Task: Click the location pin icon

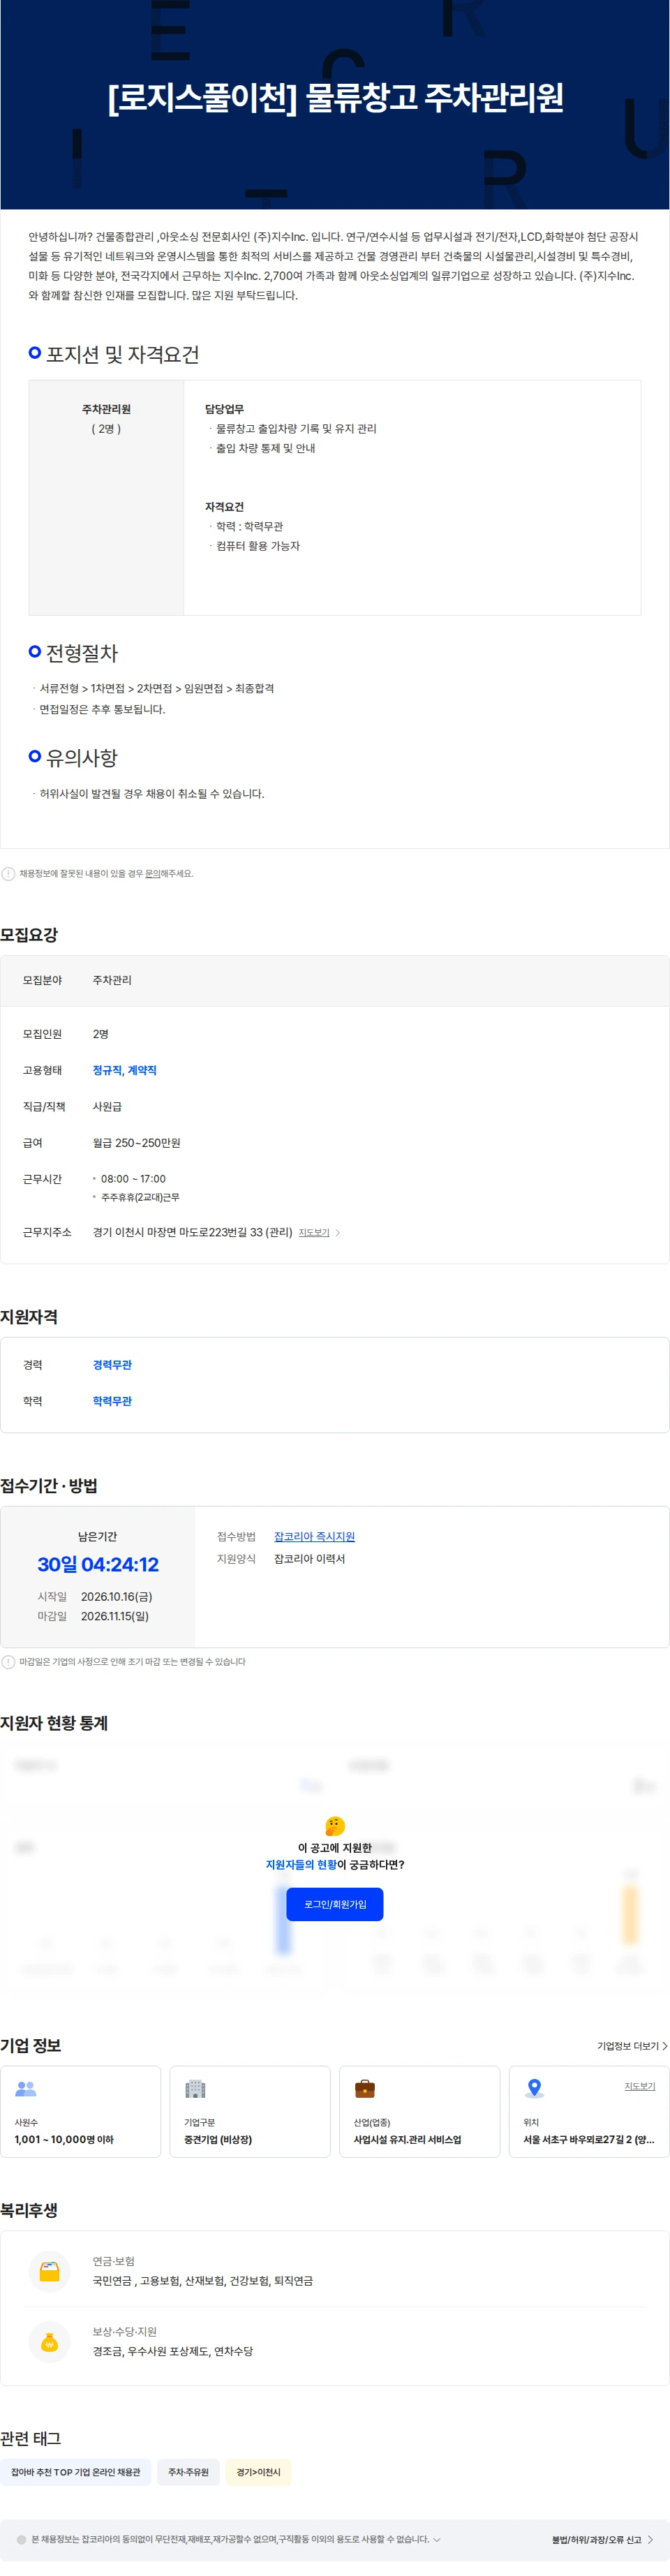Action: [534, 2088]
